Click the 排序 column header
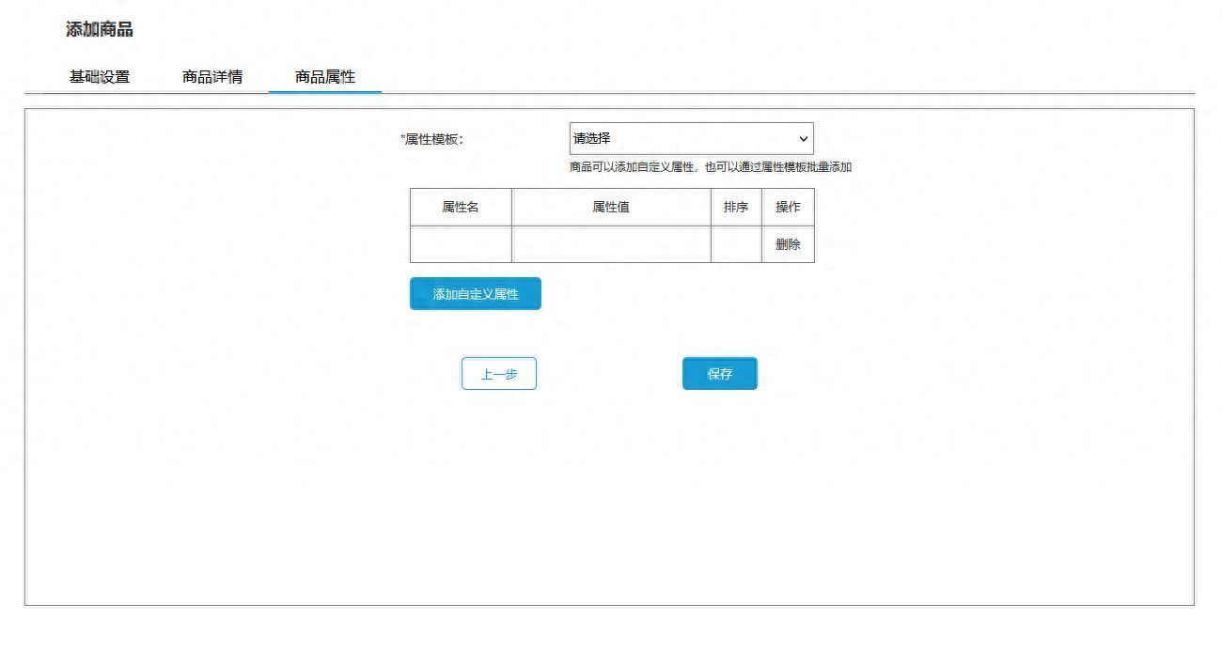Viewport: 1222px width, 653px height. pyautogui.click(x=736, y=207)
